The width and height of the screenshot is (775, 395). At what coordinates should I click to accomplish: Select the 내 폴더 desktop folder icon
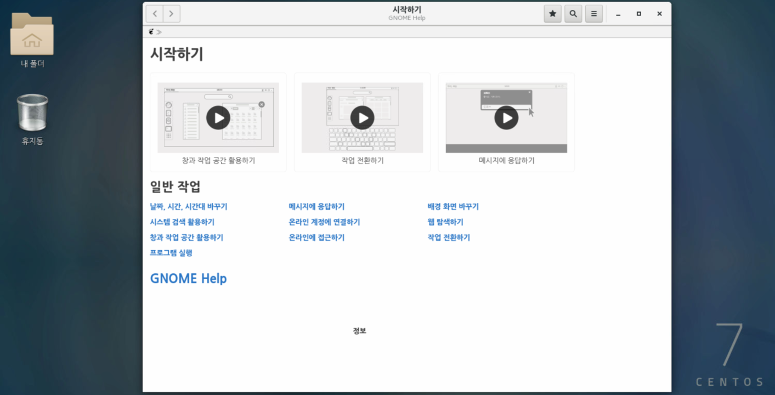click(32, 40)
